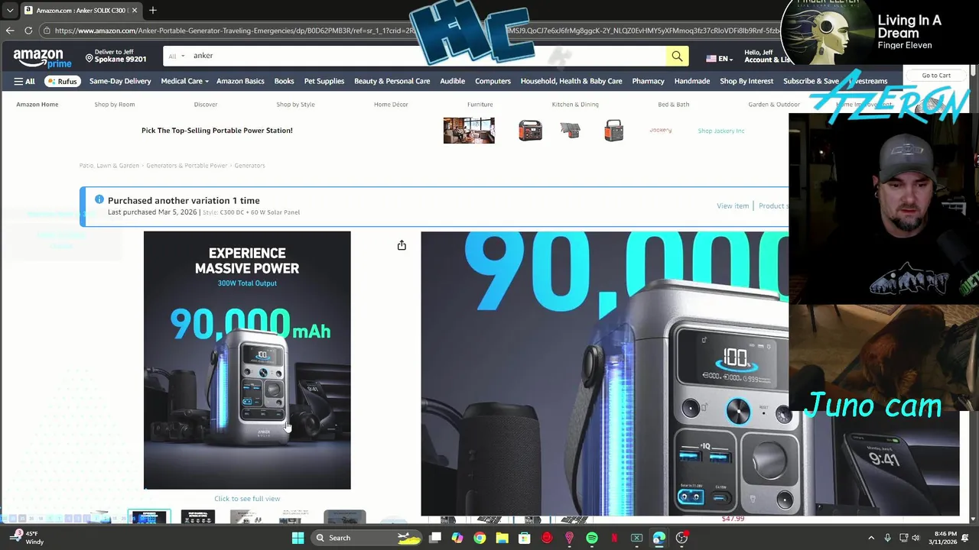
Task: Open Same-Day Delivery in the nav bar
Action: pyautogui.click(x=120, y=81)
